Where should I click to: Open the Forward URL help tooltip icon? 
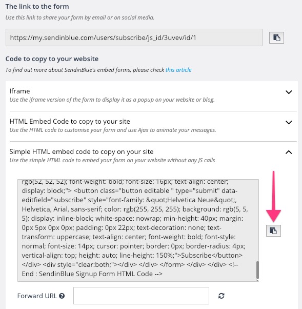click(x=62, y=296)
